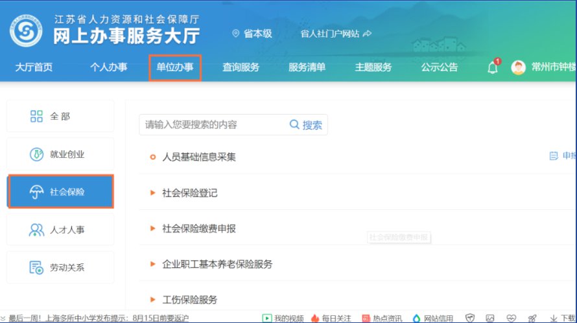Switch to the 个人办事 tab

click(108, 67)
